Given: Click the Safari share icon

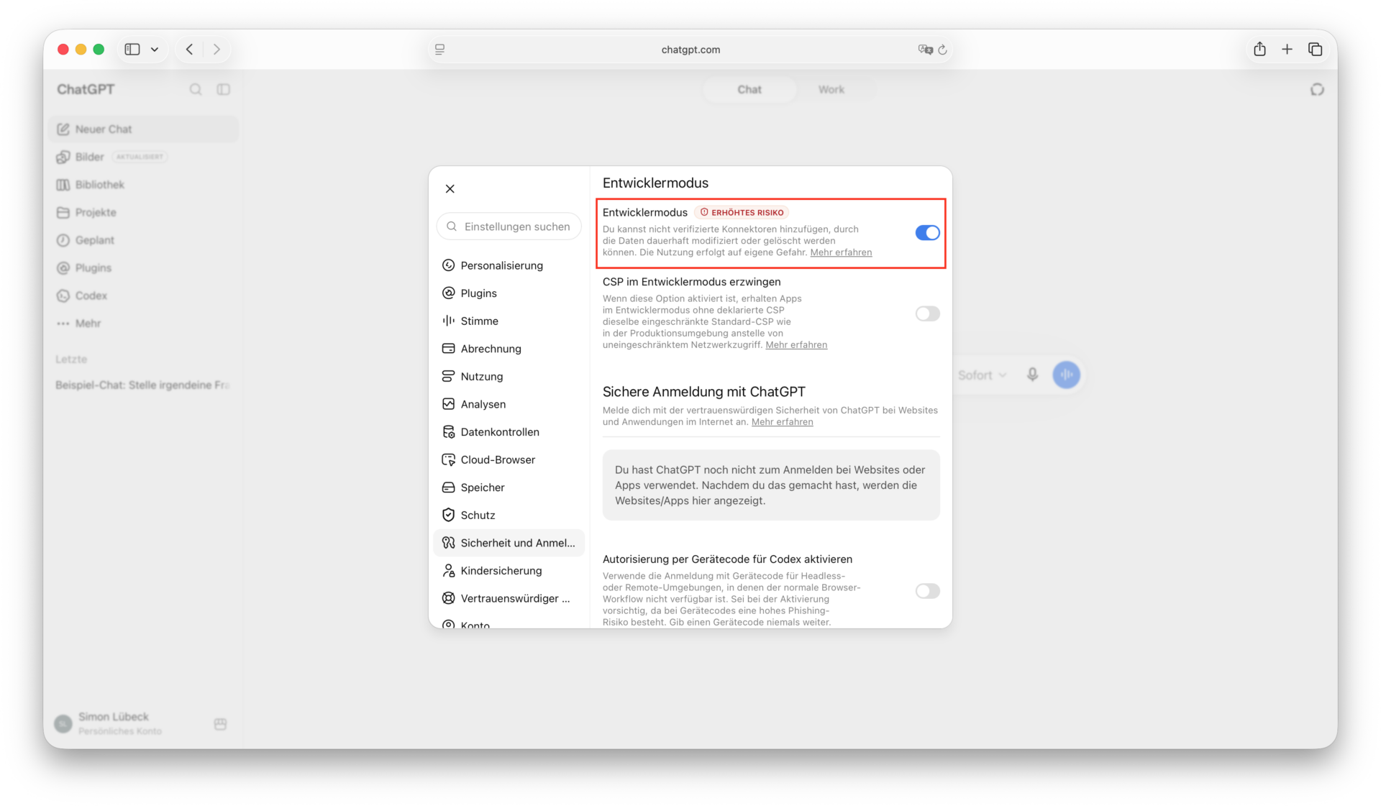Looking at the screenshot, I should (x=1259, y=49).
